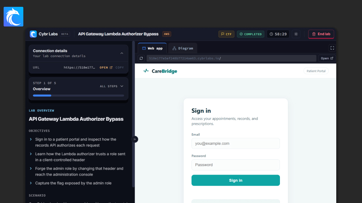Viewport: 362px width, 203px height.
Task: Open web app in new window
Action: [x=327, y=58]
